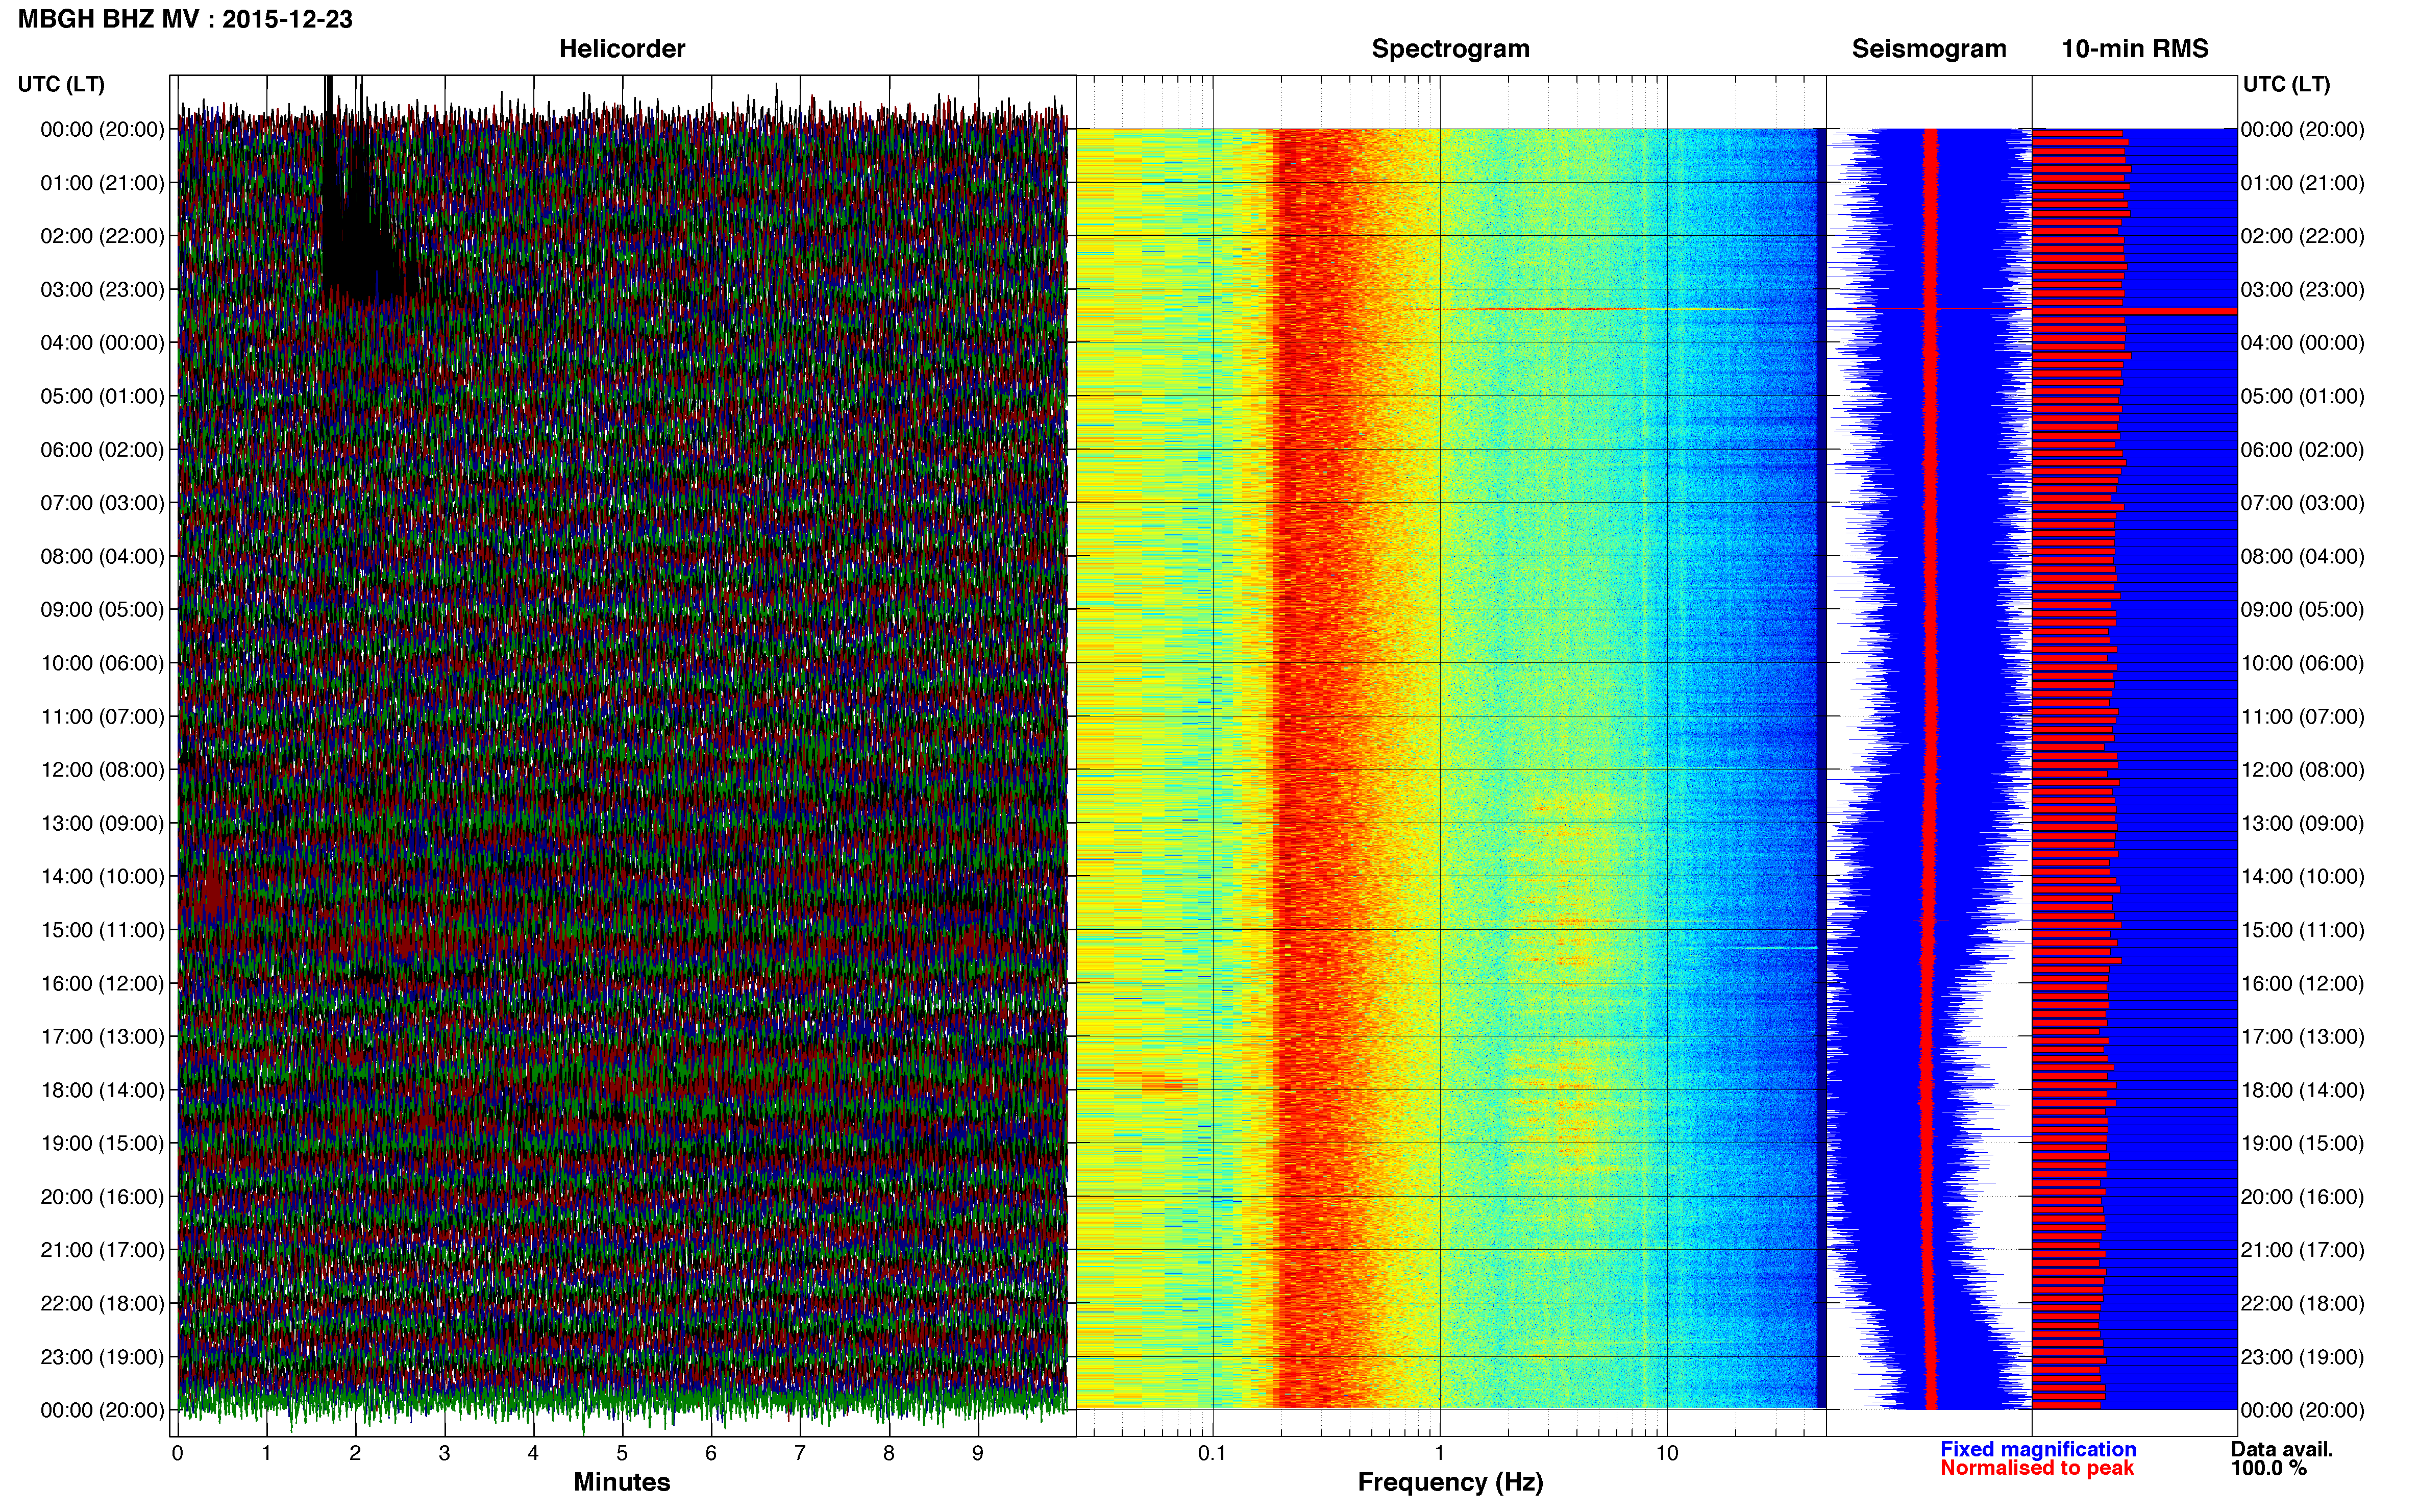Click "14:00 (10:00)" on the Helicorder time axis
The image size is (2419, 1512).
[102, 877]
